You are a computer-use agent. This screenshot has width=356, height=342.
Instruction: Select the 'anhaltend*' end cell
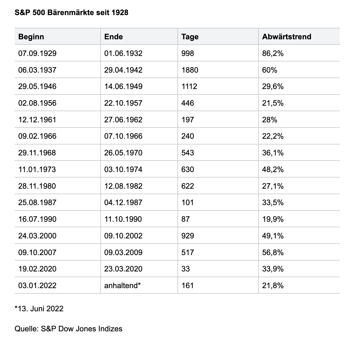pyautogui.click(x=122, y=285)
